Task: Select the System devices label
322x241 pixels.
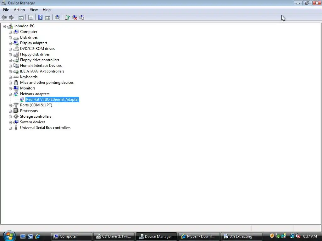Action: tap(33, 122)
